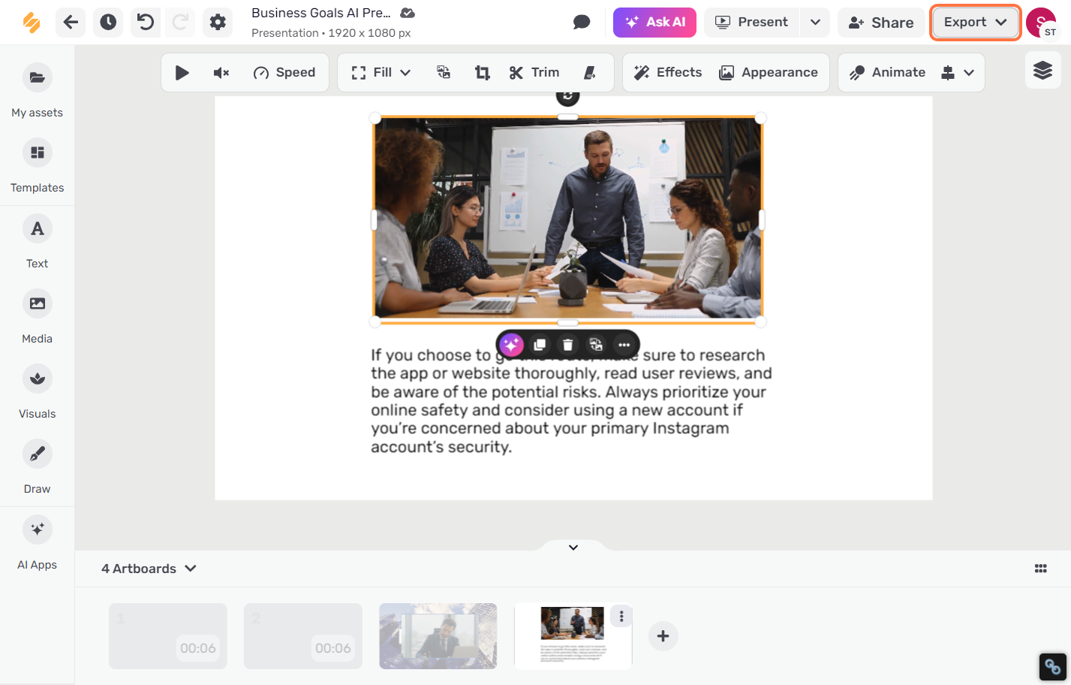The height and width of the screenshot is (685, 1071).
Task: Adjust video Speed setting
Action: (x=284, y=72)
